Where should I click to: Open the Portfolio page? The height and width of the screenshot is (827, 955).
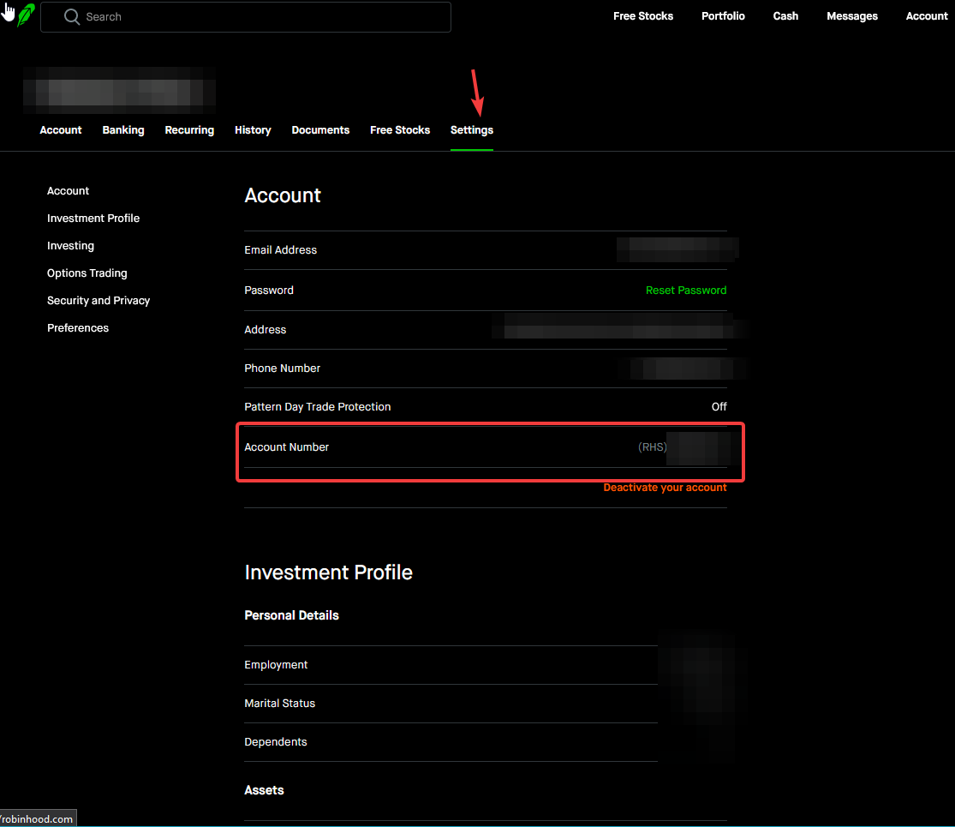(x=723, y=16)
